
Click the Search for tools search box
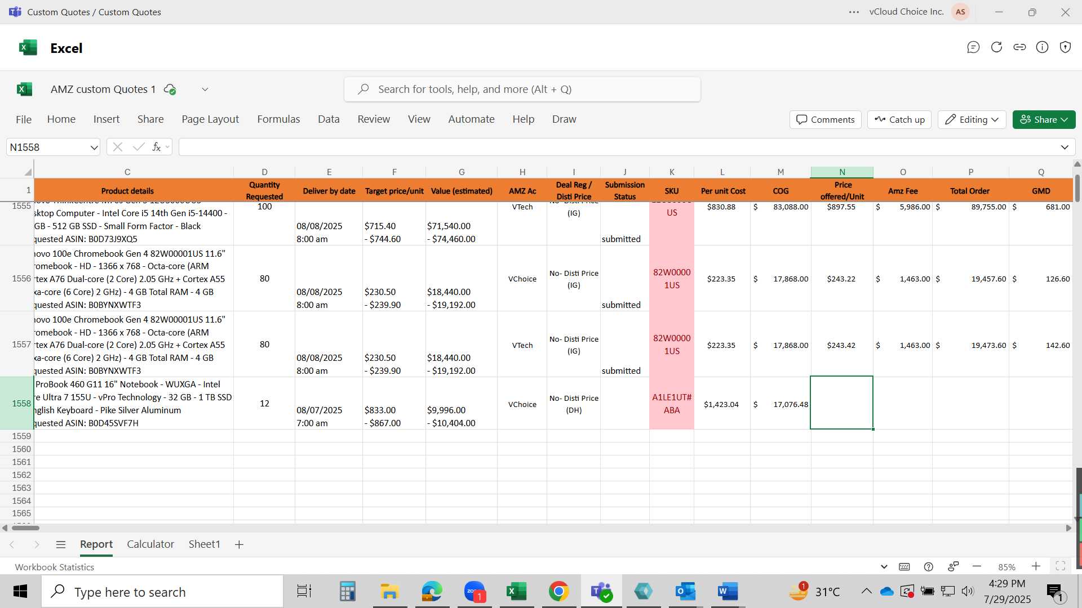pos(522,89)
